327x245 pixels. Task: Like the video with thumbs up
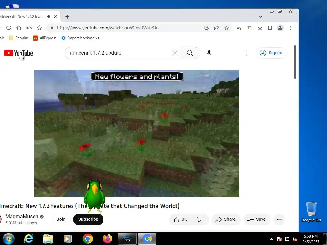[180, 219]
